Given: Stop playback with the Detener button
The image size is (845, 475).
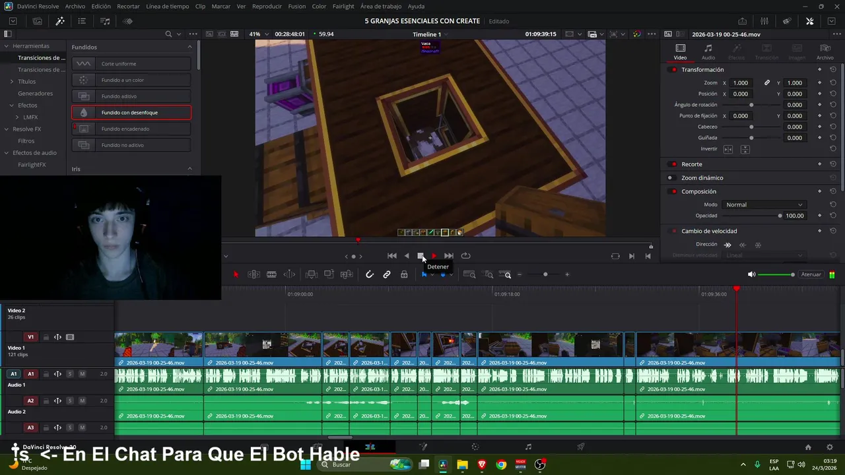Looking at the screenshot, I should click(421, 256).
